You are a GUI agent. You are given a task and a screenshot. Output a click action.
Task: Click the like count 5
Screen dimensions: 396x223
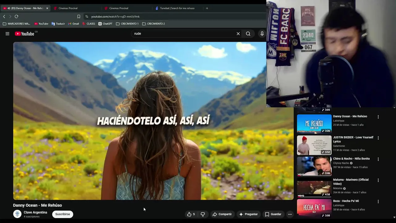194,214
